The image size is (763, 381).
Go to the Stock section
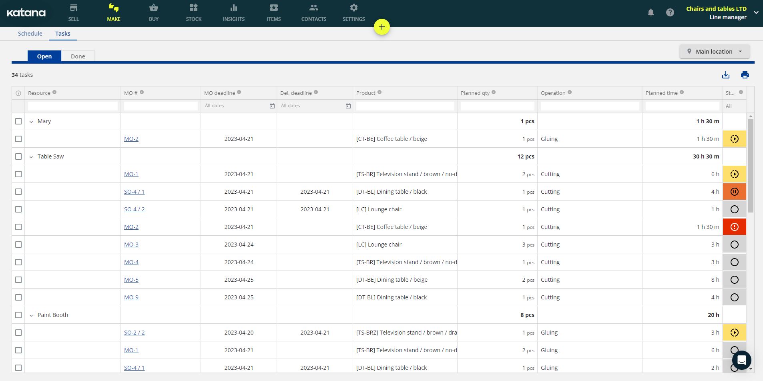[x=194, y=13]
